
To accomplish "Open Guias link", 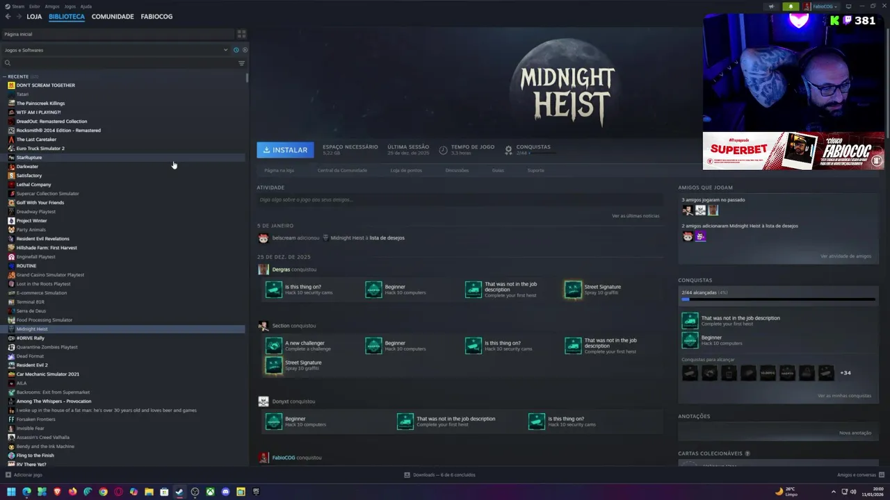I will coord(498,170).
